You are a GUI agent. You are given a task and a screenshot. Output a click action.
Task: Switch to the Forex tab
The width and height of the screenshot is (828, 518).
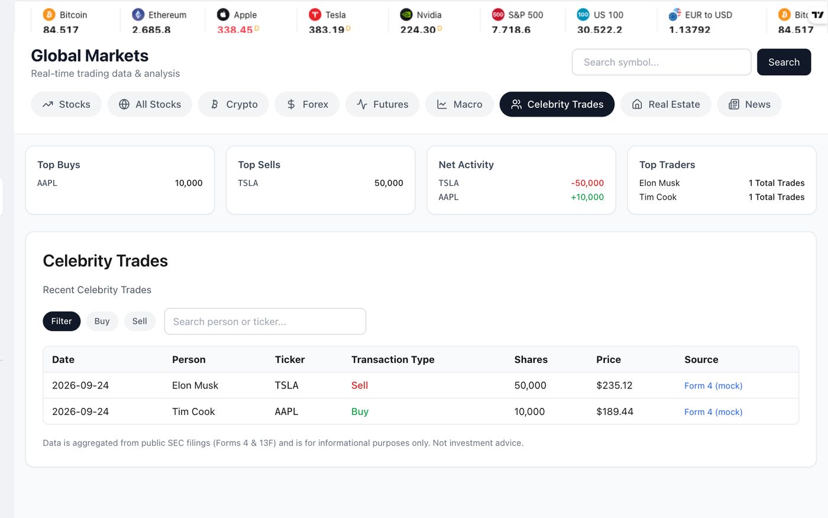tap(307, 104)
